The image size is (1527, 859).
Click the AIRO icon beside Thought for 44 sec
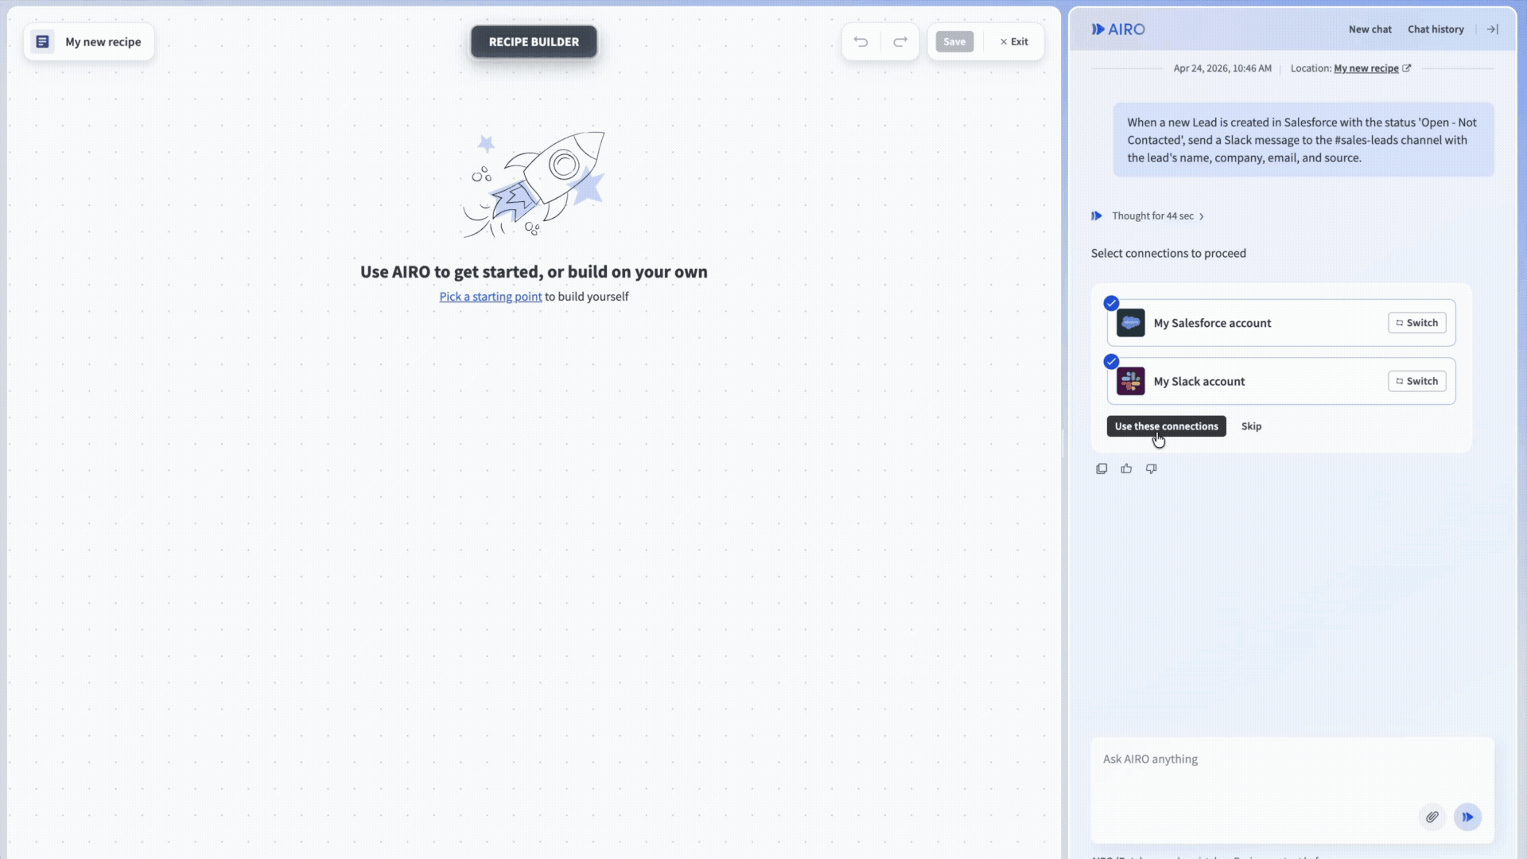coord(1097,216)
